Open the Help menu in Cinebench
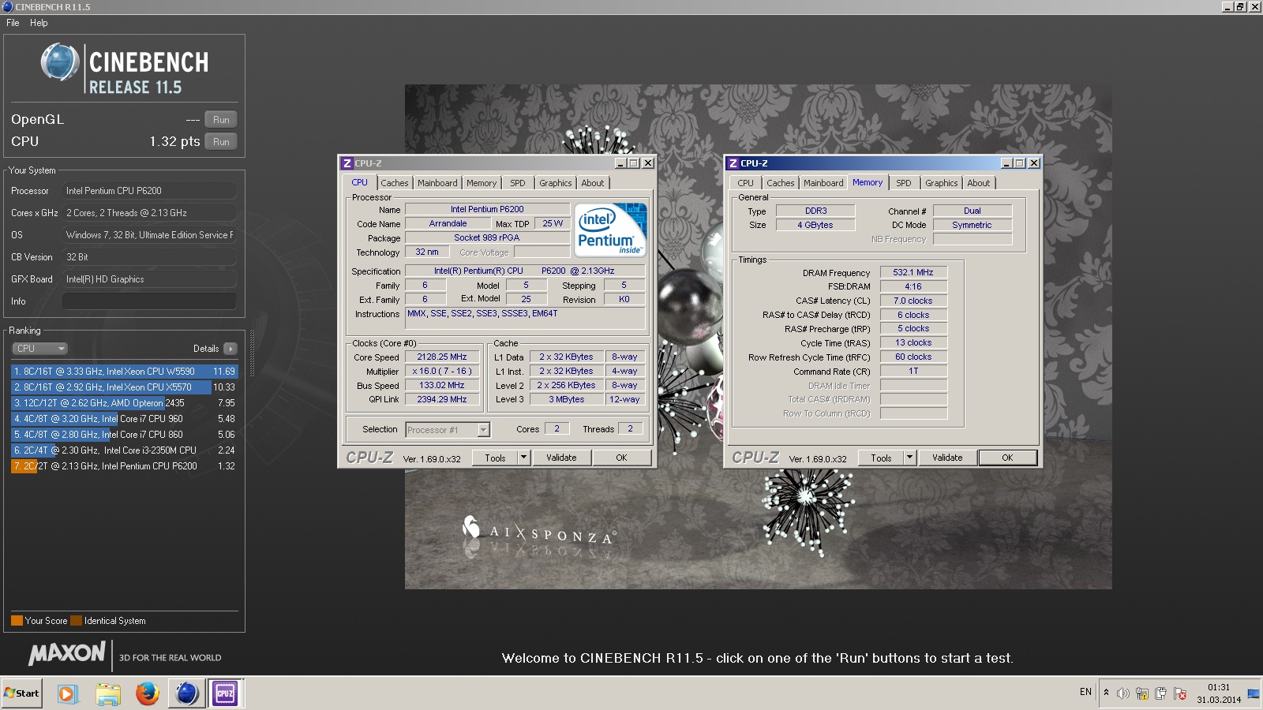Viewport: 1263px width, 710px height. 39,23
